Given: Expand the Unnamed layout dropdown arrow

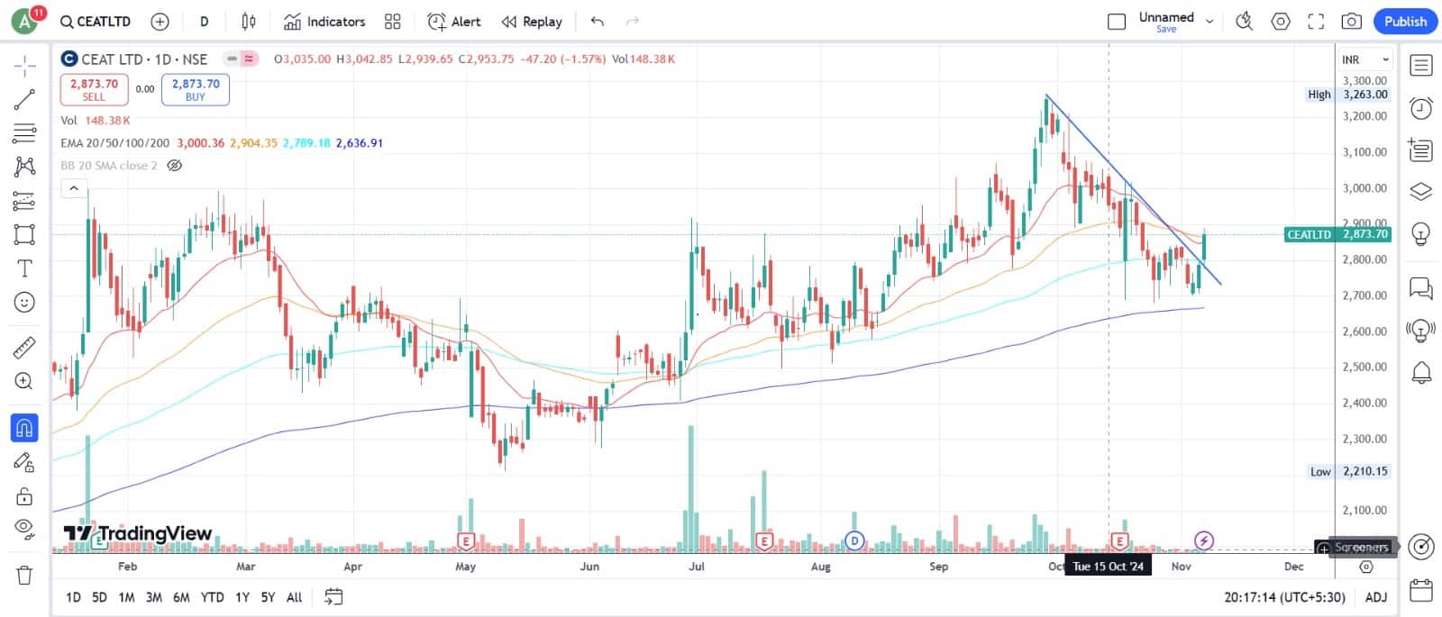Looking at the screenshot, I should [1209, 22].
